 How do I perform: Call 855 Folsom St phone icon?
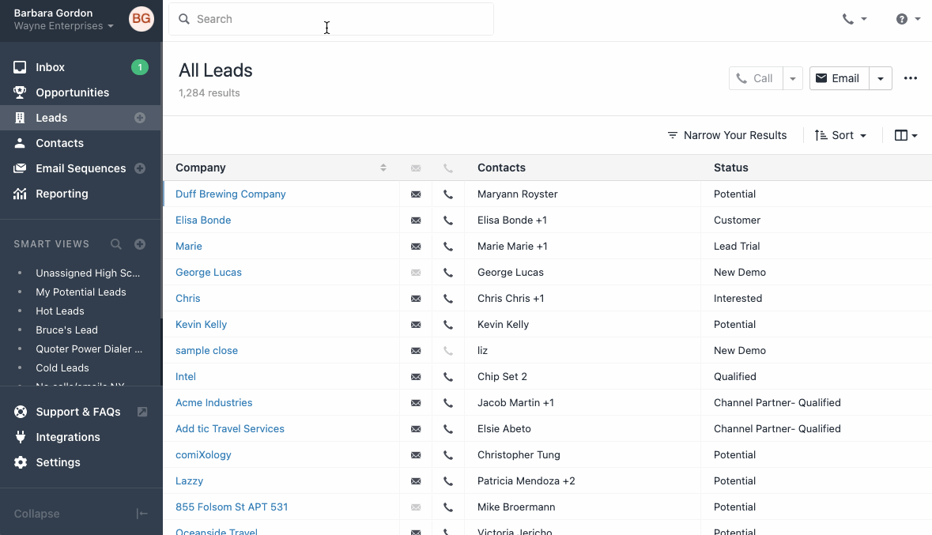point(448,507)
